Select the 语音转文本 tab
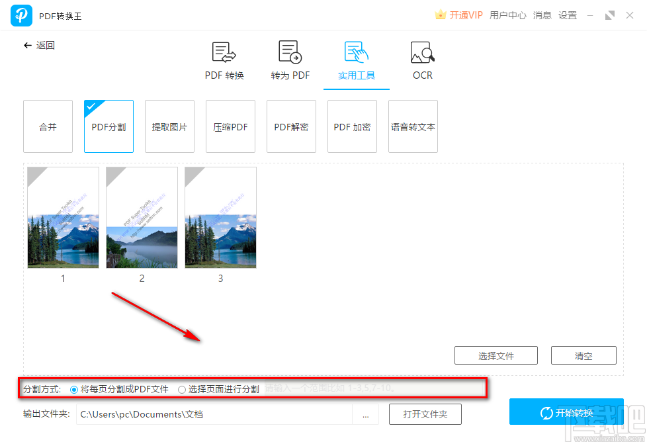This screenshot has width=647, height=442. (x=413, y=126)
